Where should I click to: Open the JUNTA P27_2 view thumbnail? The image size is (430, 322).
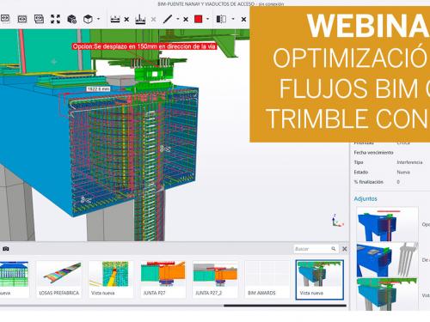coord(215,279)
